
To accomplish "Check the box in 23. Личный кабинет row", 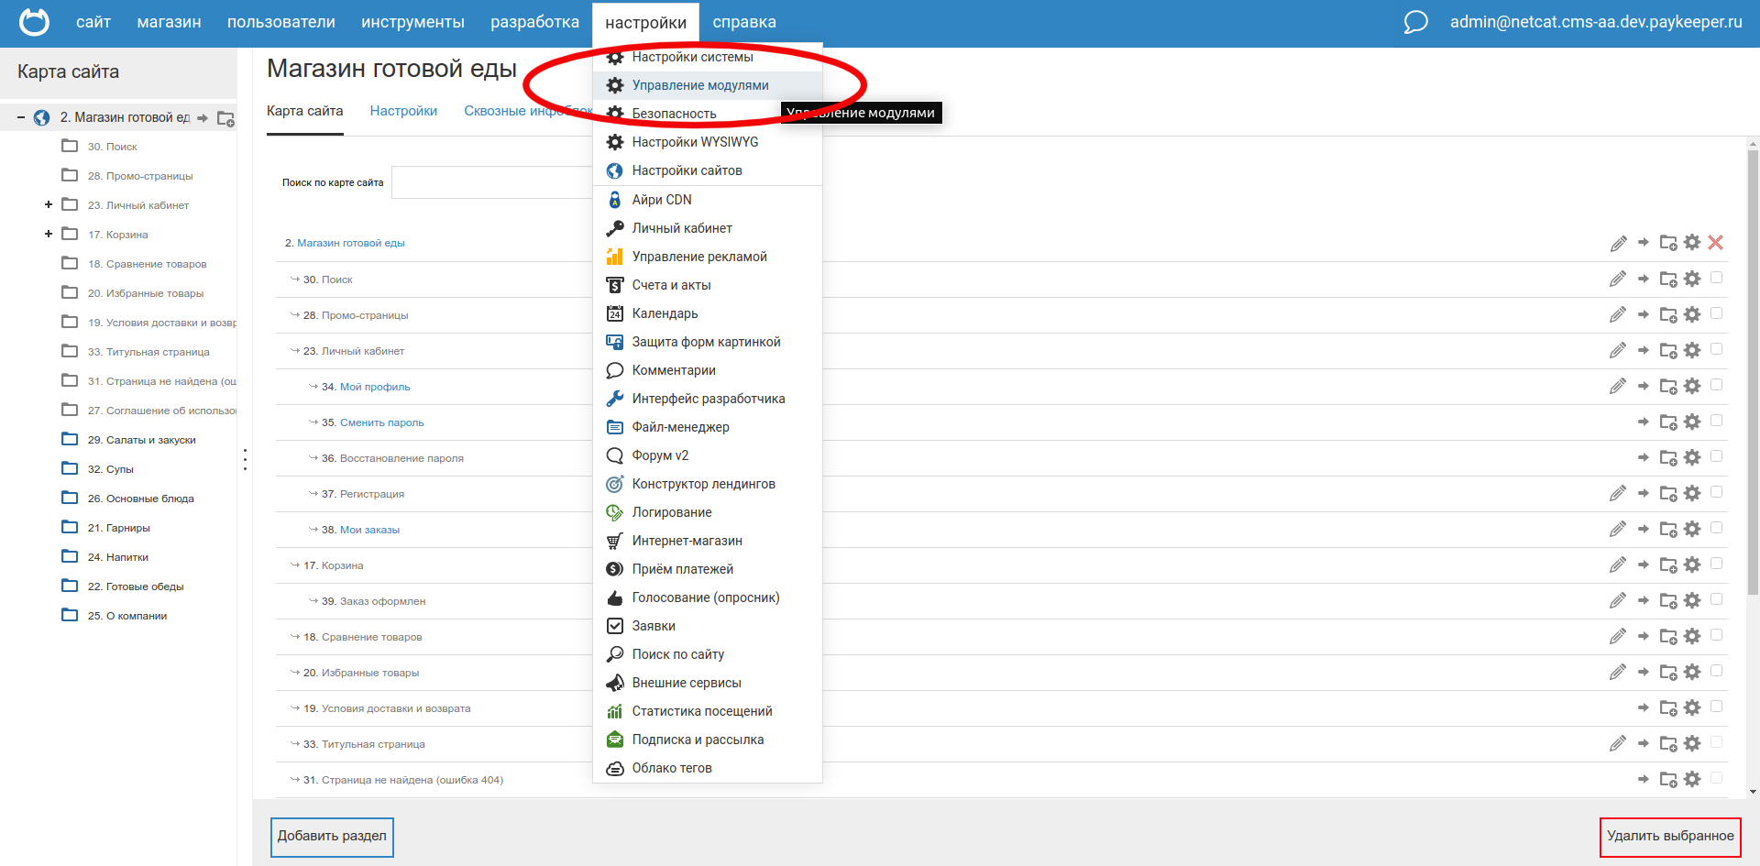I will tap(1717, 349).
